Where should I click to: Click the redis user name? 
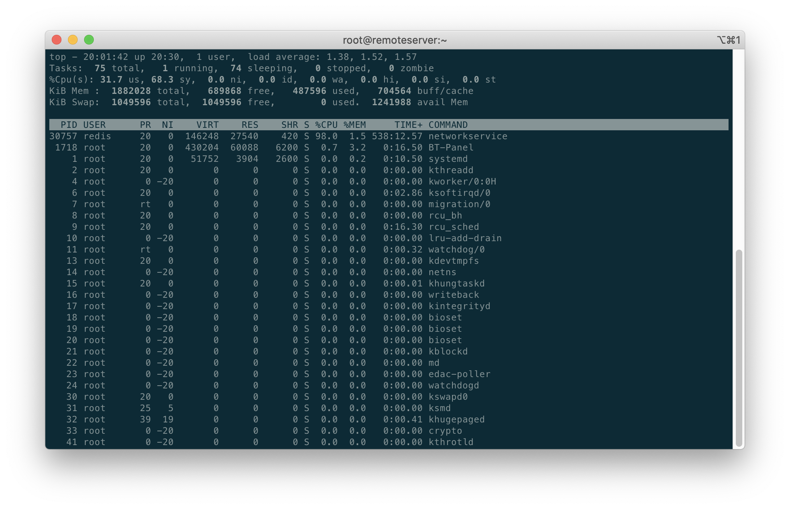[97, 136]
